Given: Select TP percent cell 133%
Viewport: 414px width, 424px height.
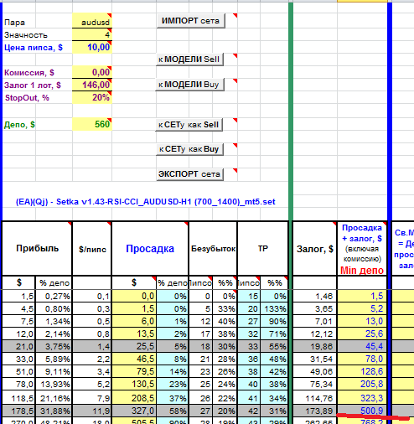Looking at the screenshot, I should pos(274,308).
